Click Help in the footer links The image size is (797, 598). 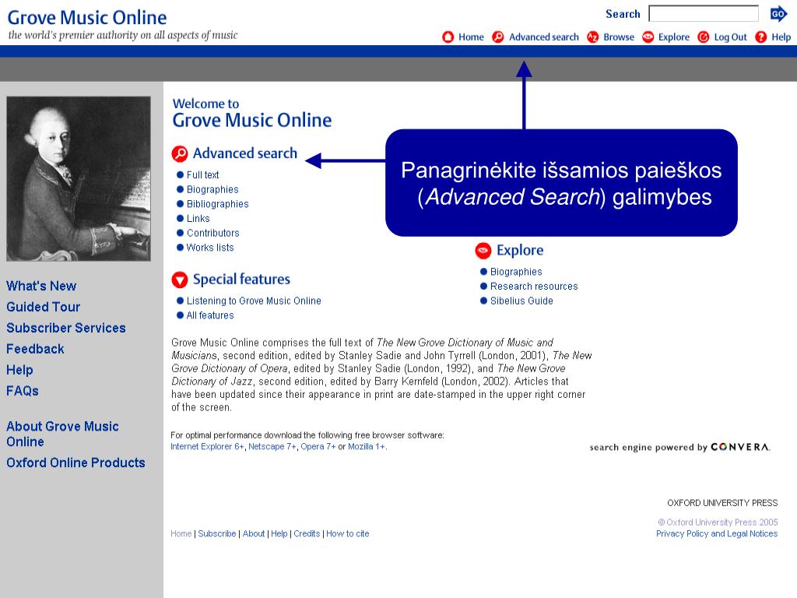(x=279, y=533)
